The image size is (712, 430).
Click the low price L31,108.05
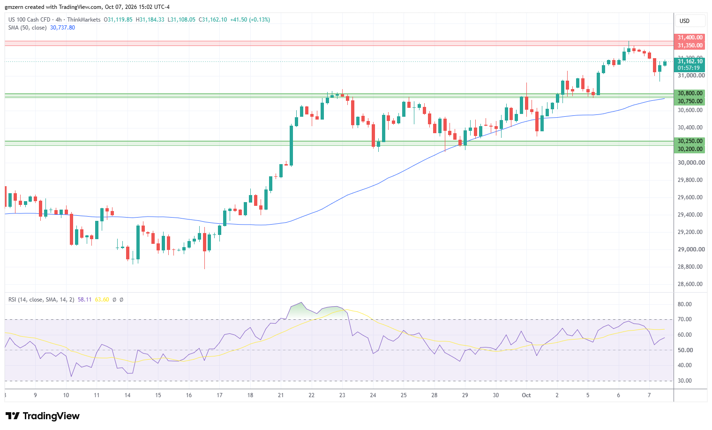[181, 20]
